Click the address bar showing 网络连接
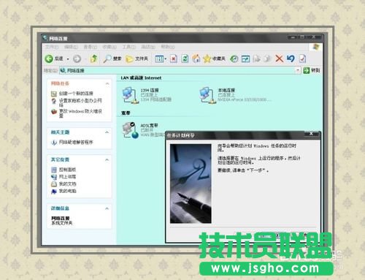 point(180,70)
